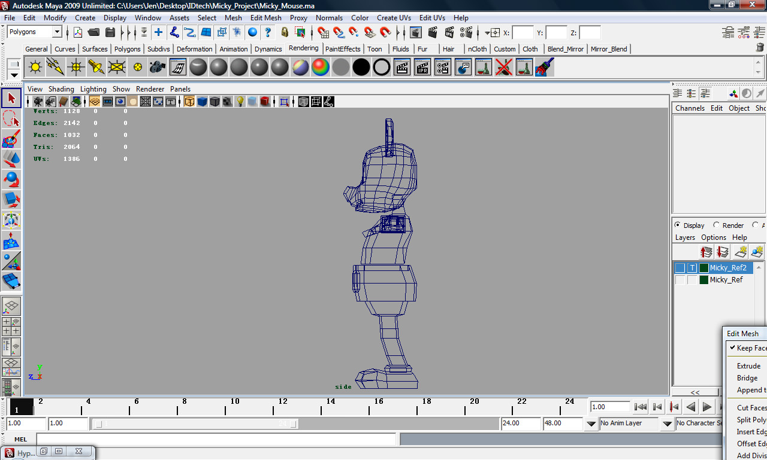Select the Render radio button
Screen dimensions: 767x460
click(x=716, y=225)
